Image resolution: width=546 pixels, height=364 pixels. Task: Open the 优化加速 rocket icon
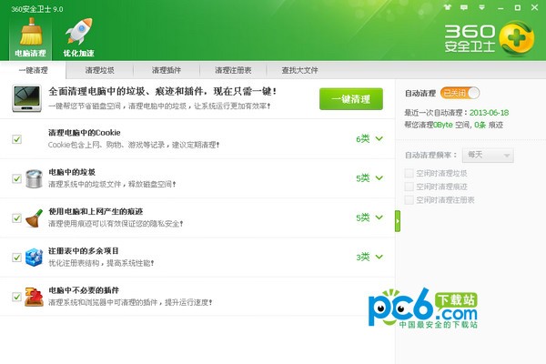pos(78,37)
